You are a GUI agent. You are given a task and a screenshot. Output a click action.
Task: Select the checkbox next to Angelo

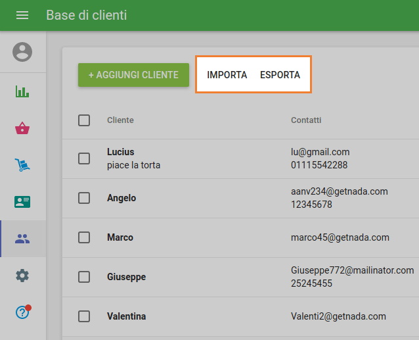[x=84, y=198]
